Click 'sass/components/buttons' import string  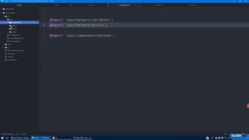(x=89, y=35)
